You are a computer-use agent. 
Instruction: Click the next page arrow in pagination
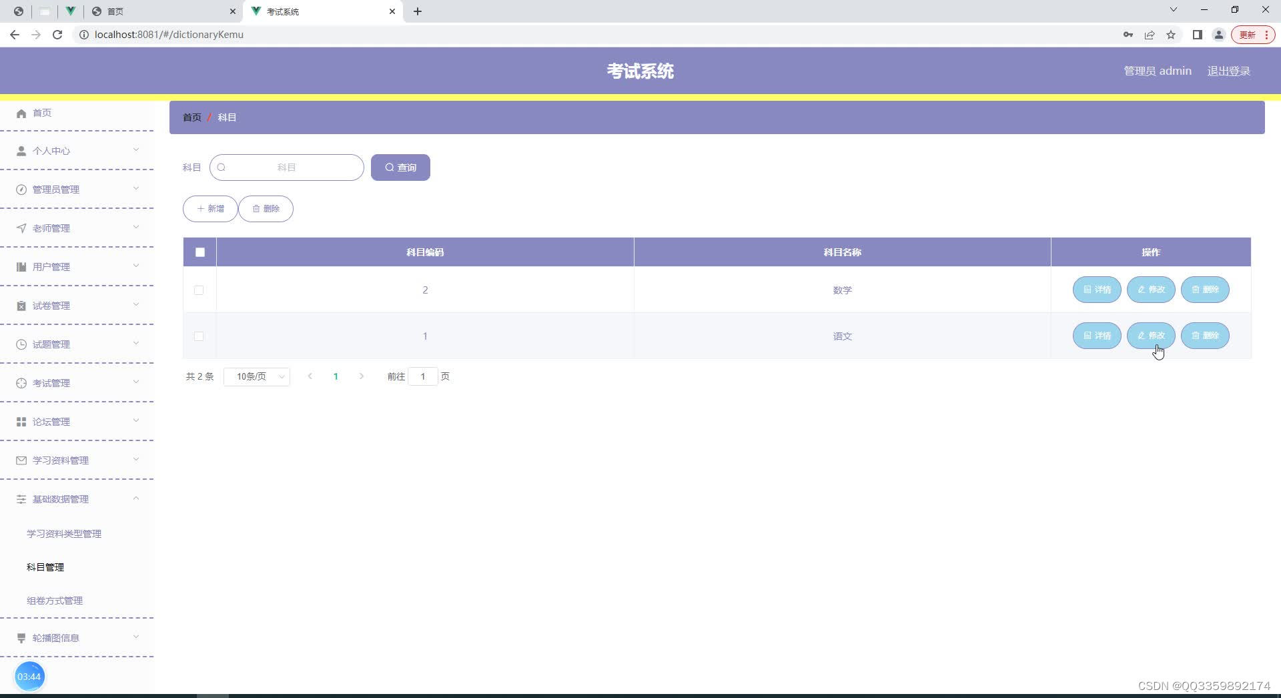pos(362,377)
